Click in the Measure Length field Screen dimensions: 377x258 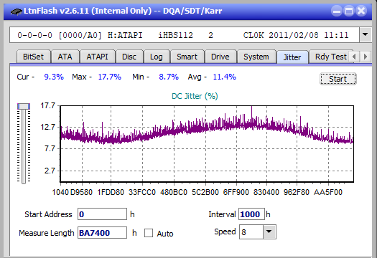(102, 233)
